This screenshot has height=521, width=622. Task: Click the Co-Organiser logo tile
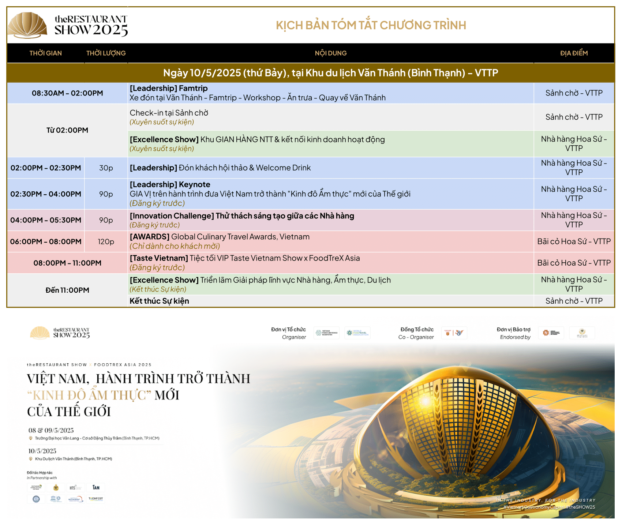[x=454, y=333]
